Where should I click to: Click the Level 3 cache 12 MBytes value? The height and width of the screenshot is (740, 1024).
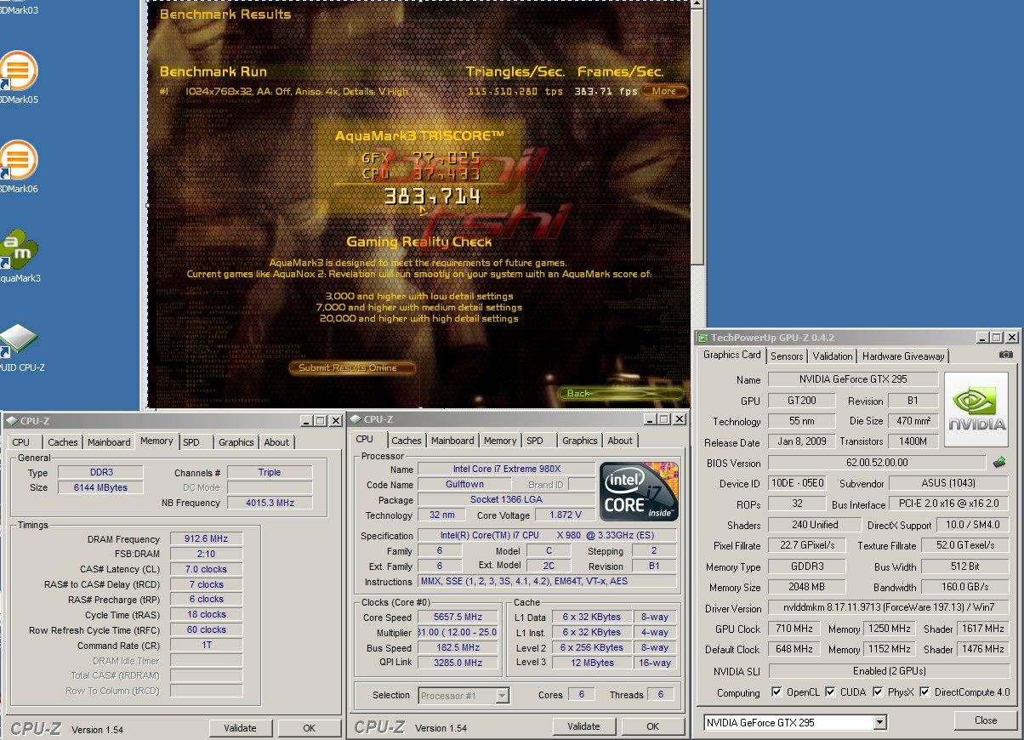(593, 663)
